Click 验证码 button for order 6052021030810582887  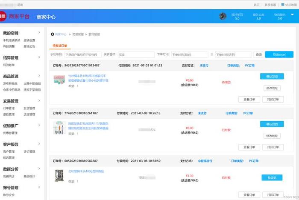click(x=272, y=178)
